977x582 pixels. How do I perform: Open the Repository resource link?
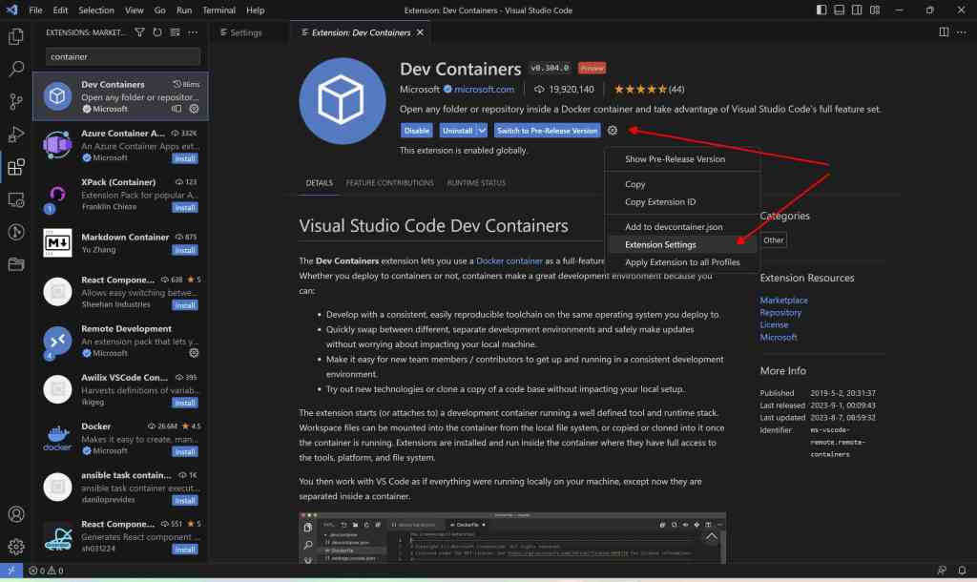click(780, 313)
